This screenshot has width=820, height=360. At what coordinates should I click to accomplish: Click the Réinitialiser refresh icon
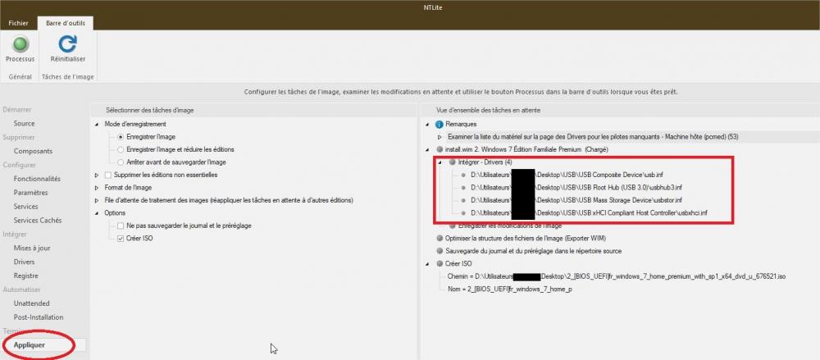pos(67,44)
